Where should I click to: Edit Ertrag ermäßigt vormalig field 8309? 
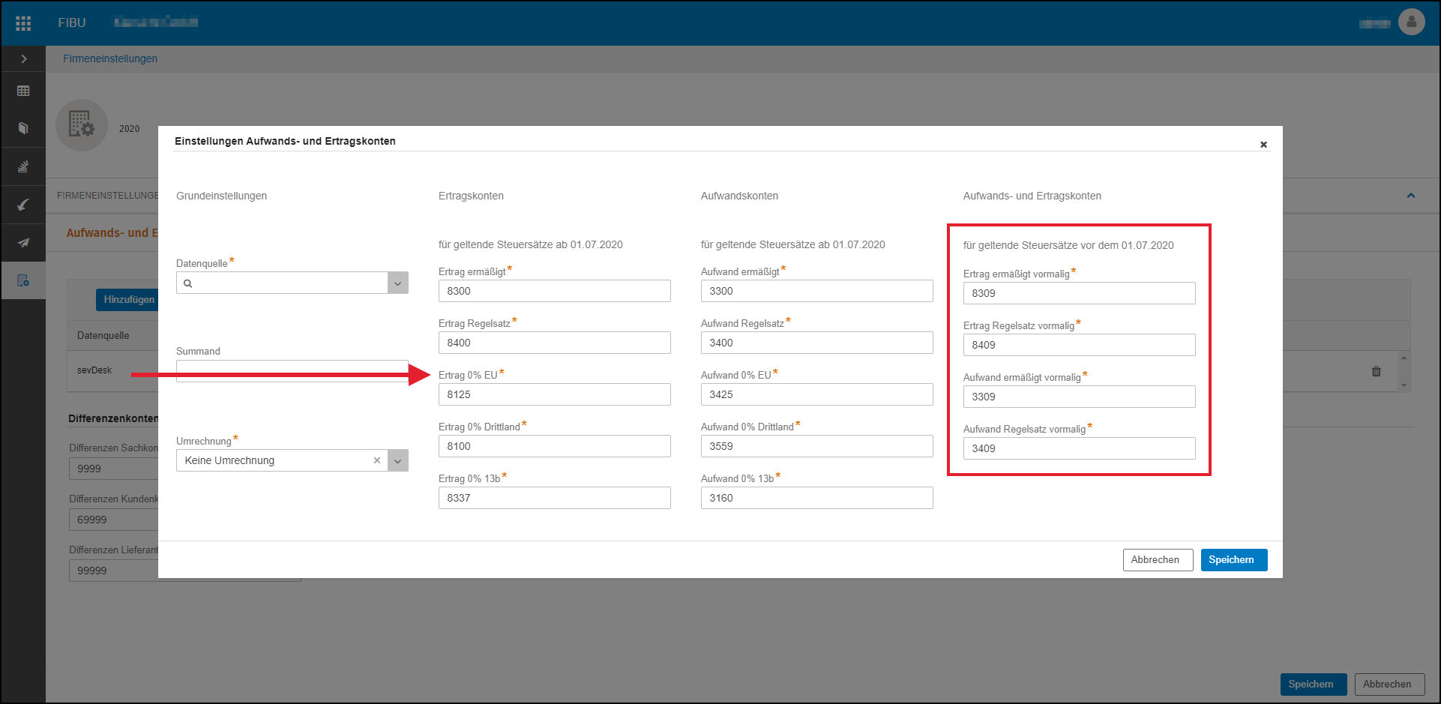[1080, 293]
